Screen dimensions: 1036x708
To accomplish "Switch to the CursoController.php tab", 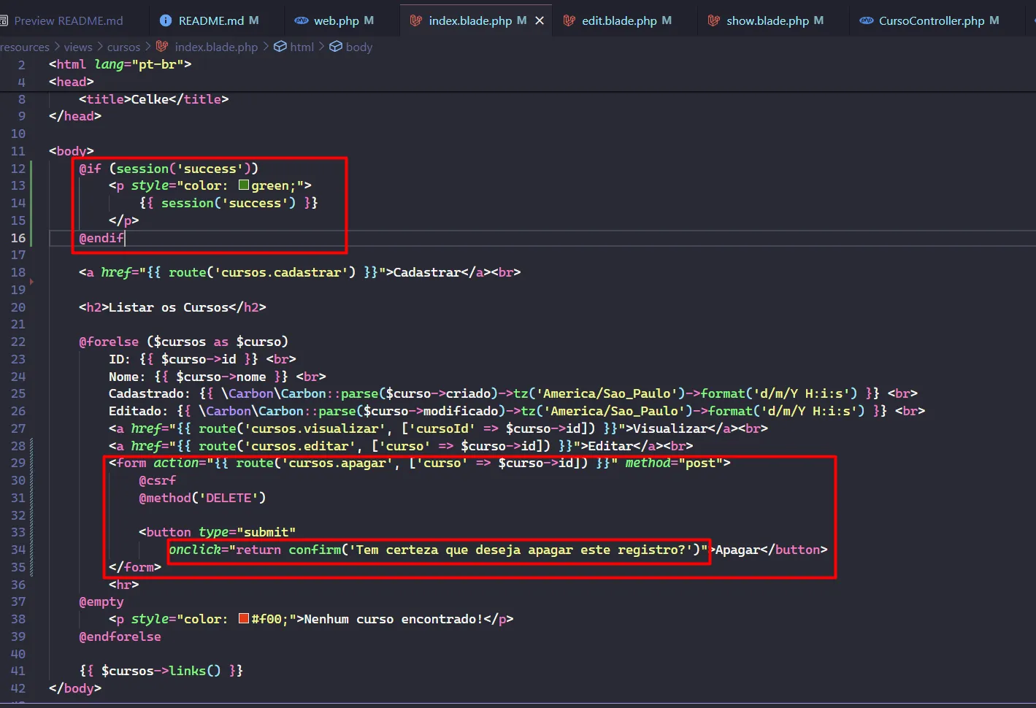I will coord(931,20).
